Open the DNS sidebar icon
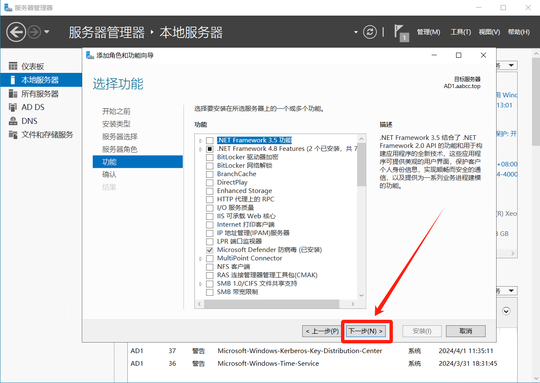 click(x=13, y=121)
